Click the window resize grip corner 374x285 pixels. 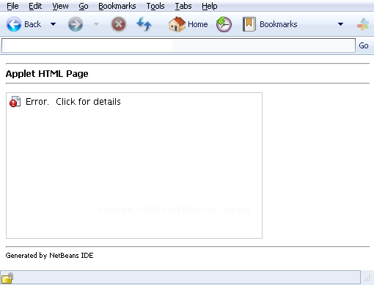pos(367,278)
